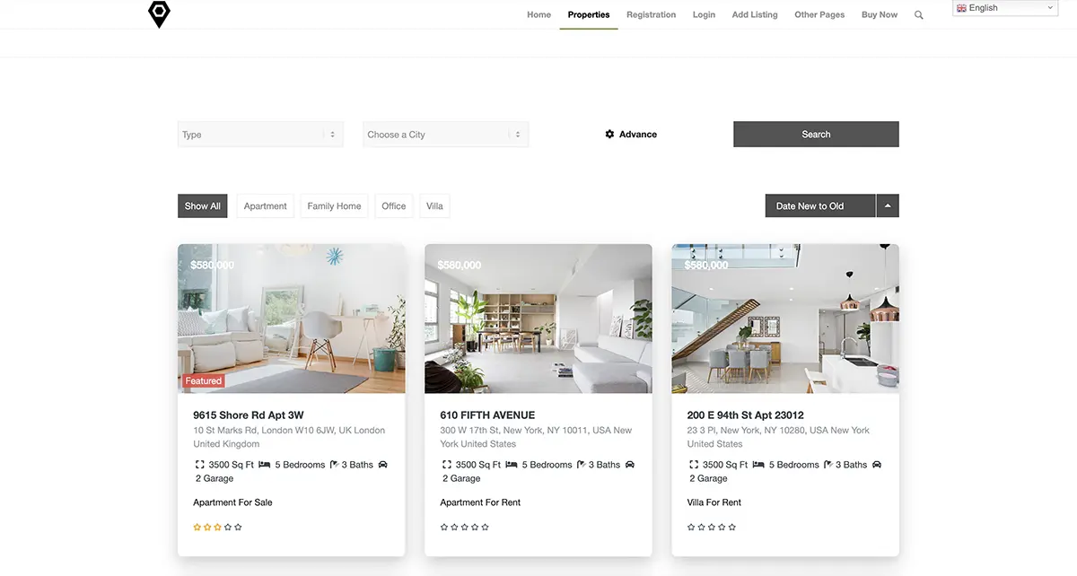Click the "Villa For Rent" label

pyautogui.click(x=714, y=502)
